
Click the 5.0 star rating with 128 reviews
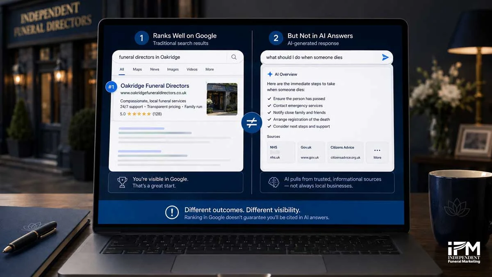click(x=141, y=114)
